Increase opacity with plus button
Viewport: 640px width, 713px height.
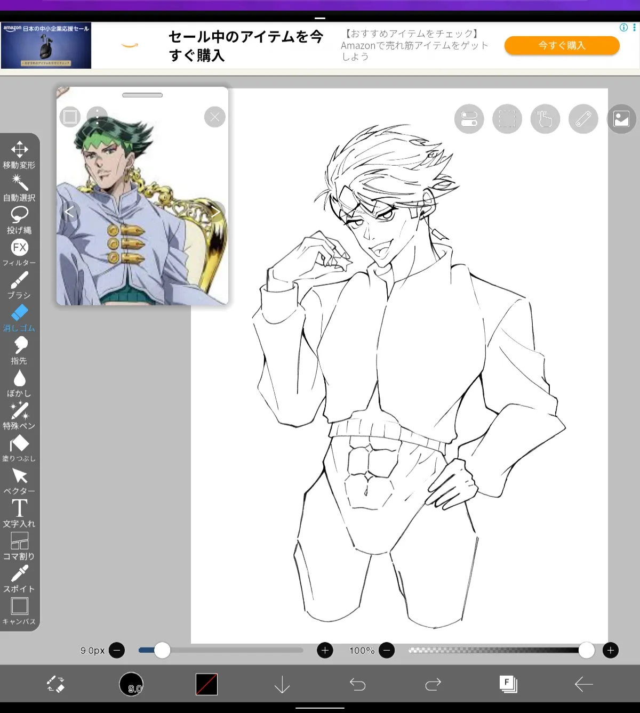coord(611,650)
